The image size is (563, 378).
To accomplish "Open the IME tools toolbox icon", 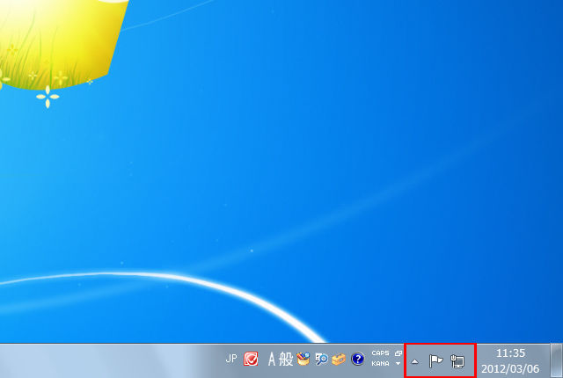I will (339, 359).
